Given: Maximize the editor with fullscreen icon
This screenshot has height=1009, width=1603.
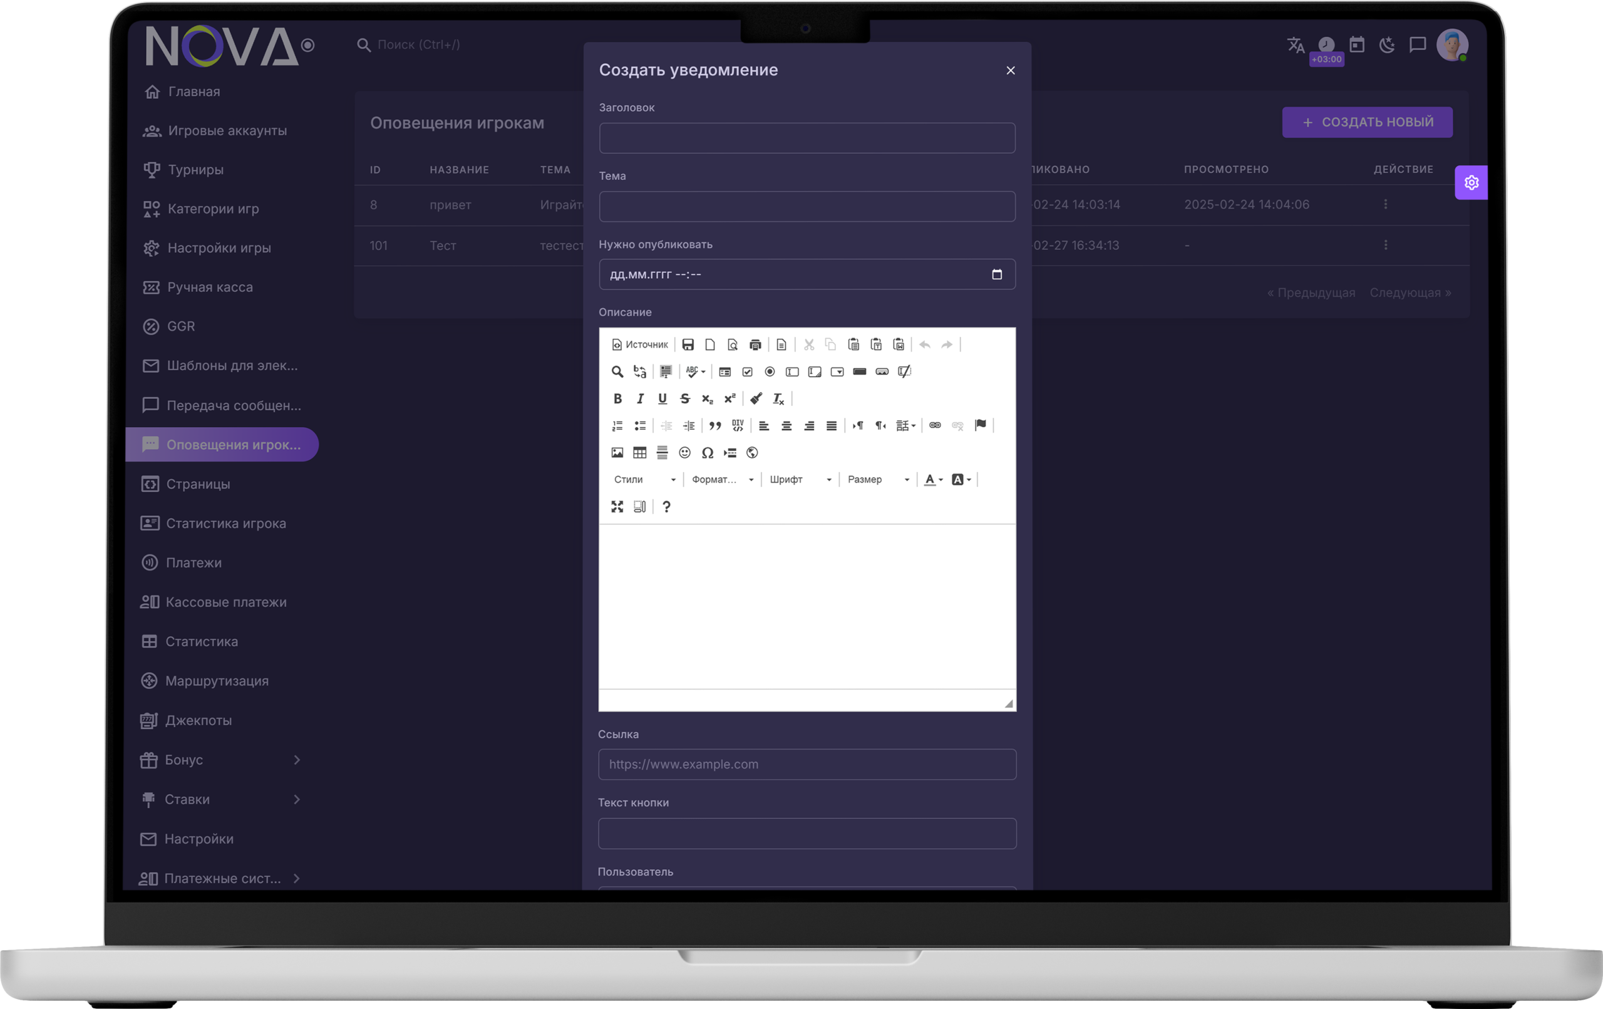Looking at the screenshot, I should click(x=617, y=507).
